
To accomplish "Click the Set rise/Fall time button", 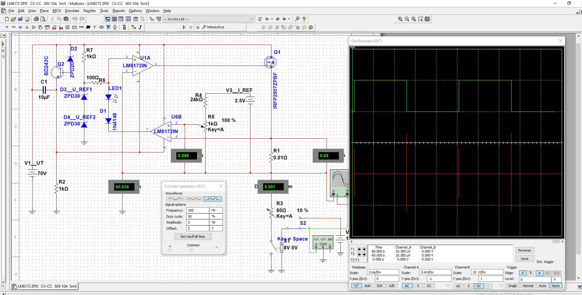I will click(x=192, y=236).
